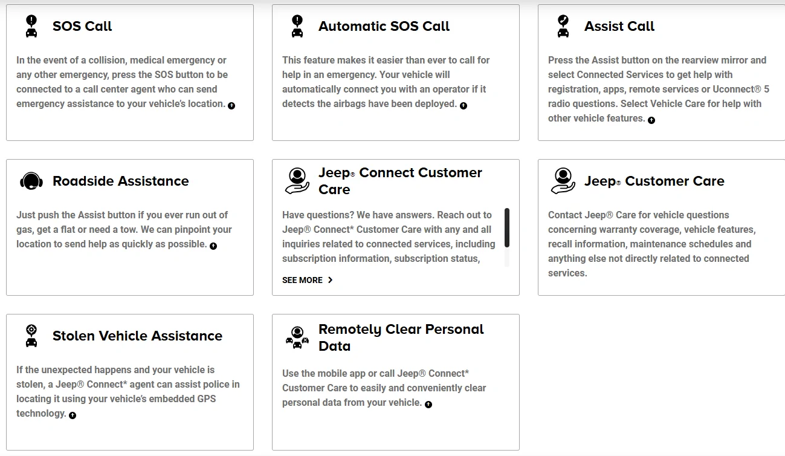Image resolution: width=785 pixels, height=456 pixels.
Task: Open the SOS Call disclosure info icon
Action: coord(231,105)
